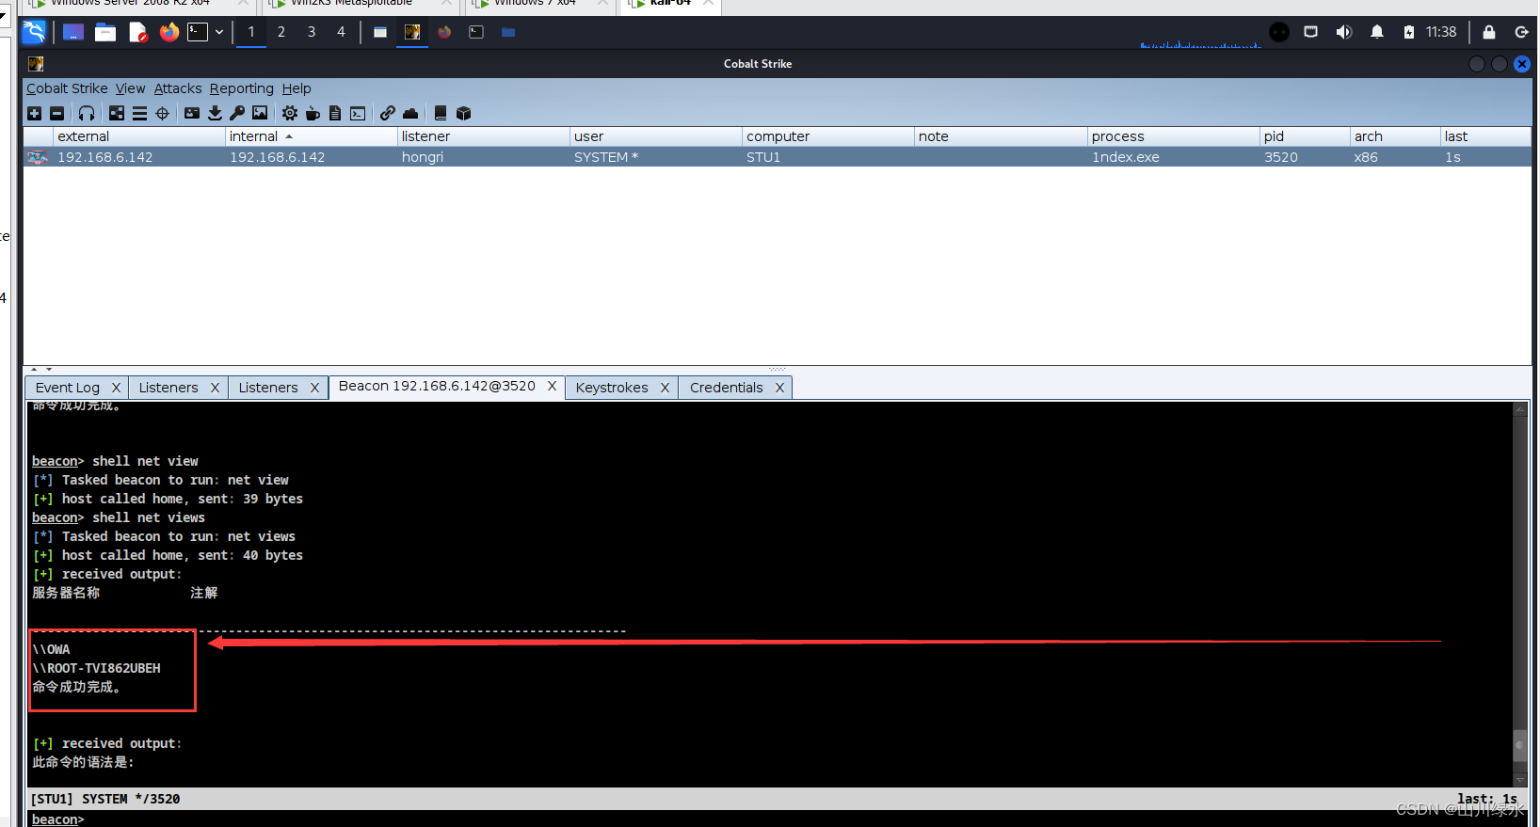1540x827 pixels.
Task: Sort sessions by the user column header
Action: [656, 136]
